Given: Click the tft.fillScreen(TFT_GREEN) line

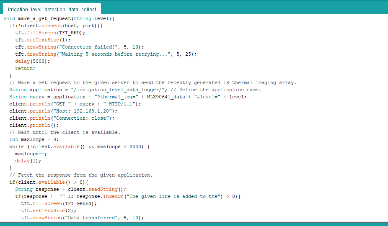Looking at the screenshot, I should pyautogui.click(x=59, y=203).
